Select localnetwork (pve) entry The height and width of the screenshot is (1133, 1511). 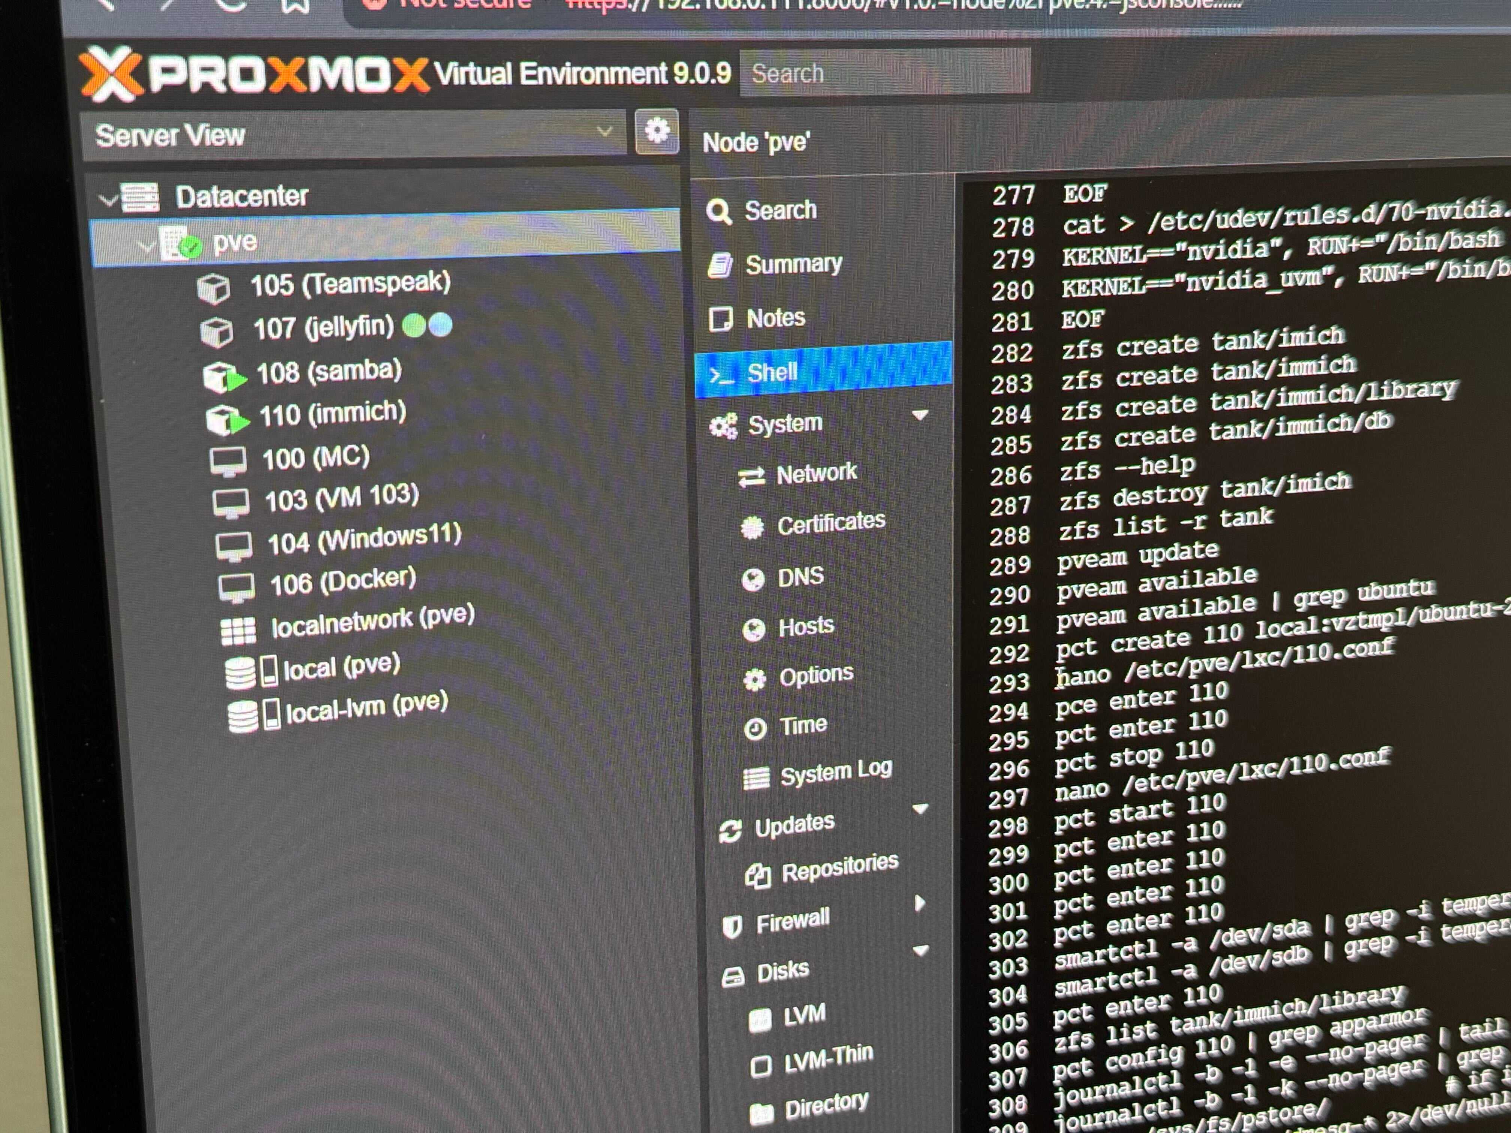373,621
